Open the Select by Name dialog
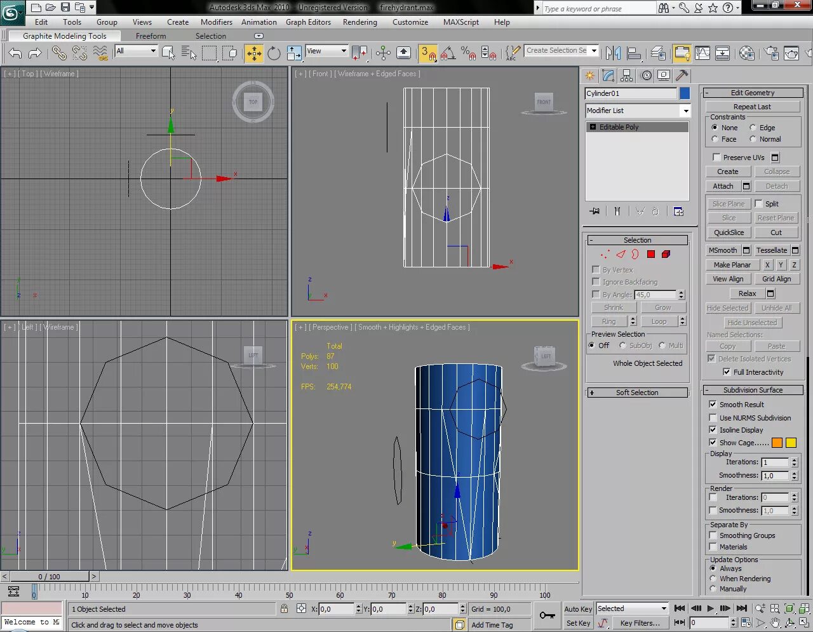Image resolution: width=813 pixels, height=632 pixels. point(189,53)
